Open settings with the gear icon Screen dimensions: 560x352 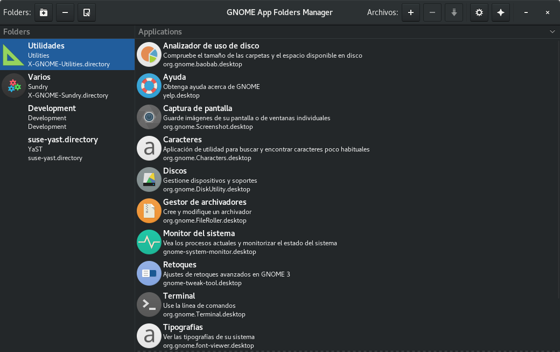479,12
